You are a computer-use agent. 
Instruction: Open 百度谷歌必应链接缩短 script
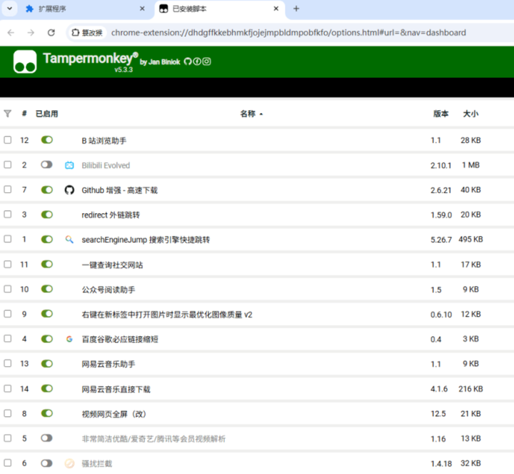click(x=120, y=339)
